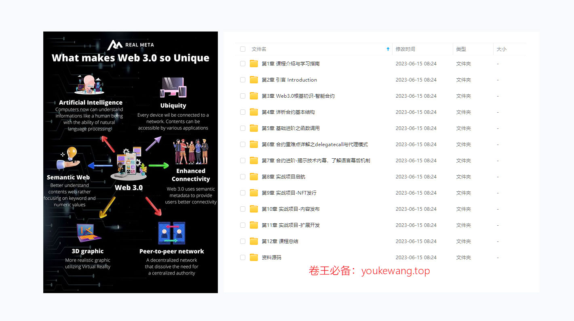
Task: Open folder 第8章 实战项目启航
Action: point(283,176)
